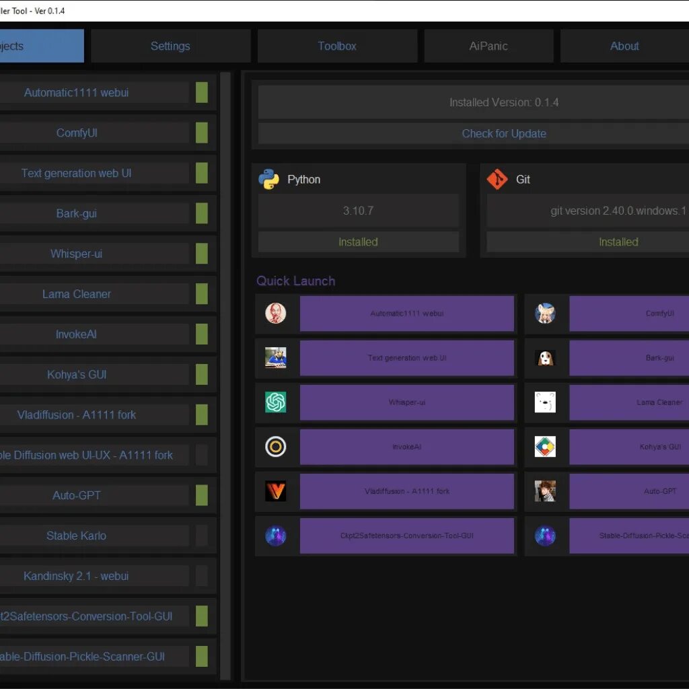Toggle the dark indicator beside Stable Karlo
Viewport: 689px width, 689px height.
tap(202, 536)
